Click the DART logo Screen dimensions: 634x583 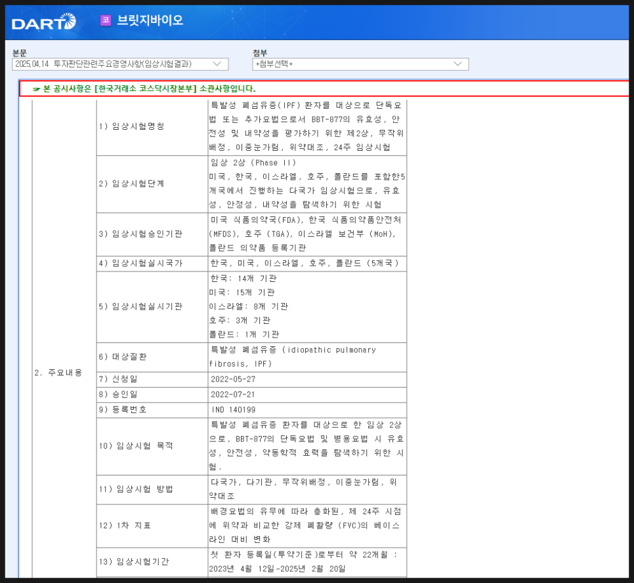tap(44, 22)
